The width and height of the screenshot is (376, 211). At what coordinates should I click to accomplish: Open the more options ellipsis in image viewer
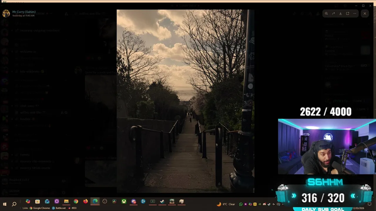[355, 13]
